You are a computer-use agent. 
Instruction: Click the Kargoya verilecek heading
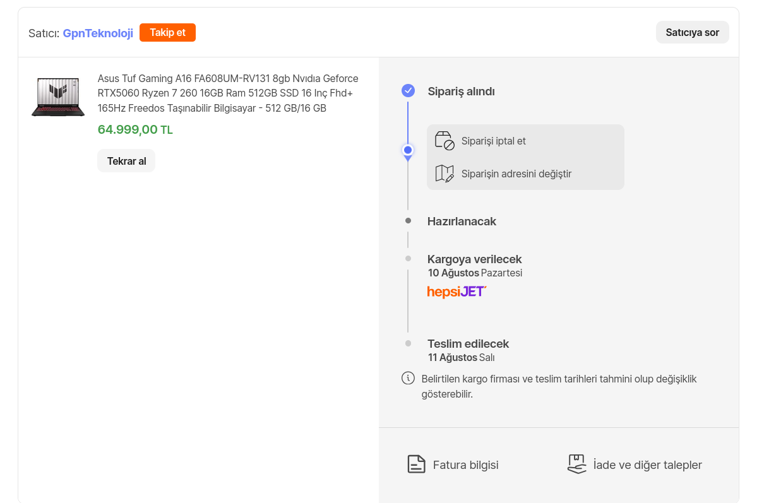(475, 259)
